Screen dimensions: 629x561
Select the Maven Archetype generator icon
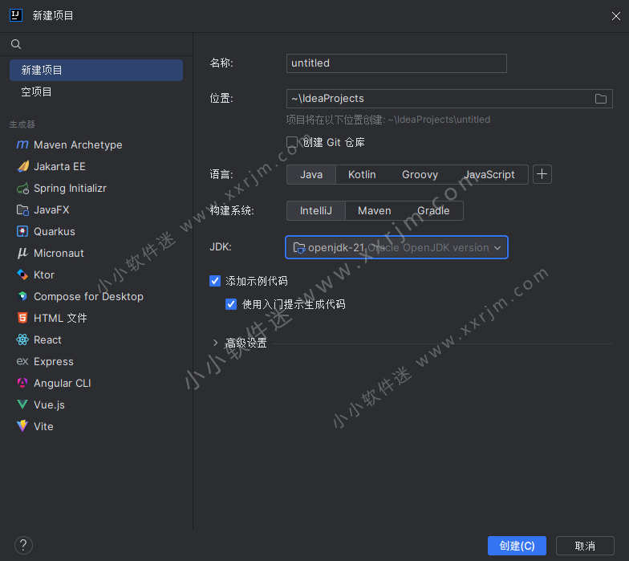coord(22,145)
